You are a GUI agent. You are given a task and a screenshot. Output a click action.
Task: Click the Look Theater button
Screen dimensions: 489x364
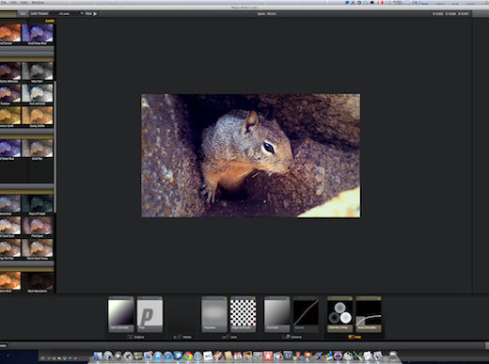click(39, 13)
